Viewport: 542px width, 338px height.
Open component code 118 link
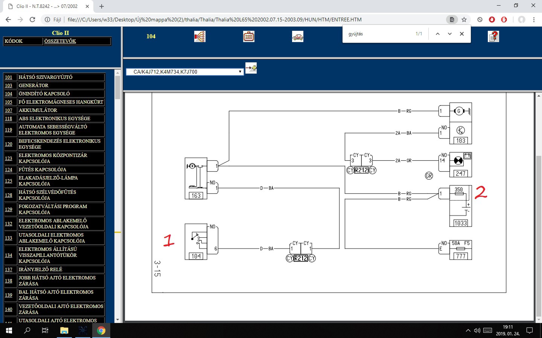tap(9, 119)
